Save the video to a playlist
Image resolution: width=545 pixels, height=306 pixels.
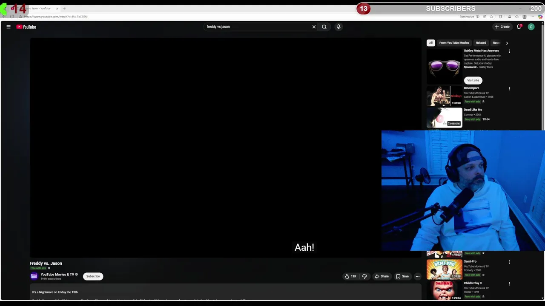tap(402, 276)
